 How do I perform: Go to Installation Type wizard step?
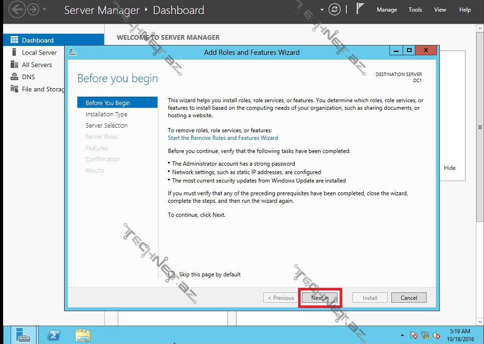click(106, 114)
